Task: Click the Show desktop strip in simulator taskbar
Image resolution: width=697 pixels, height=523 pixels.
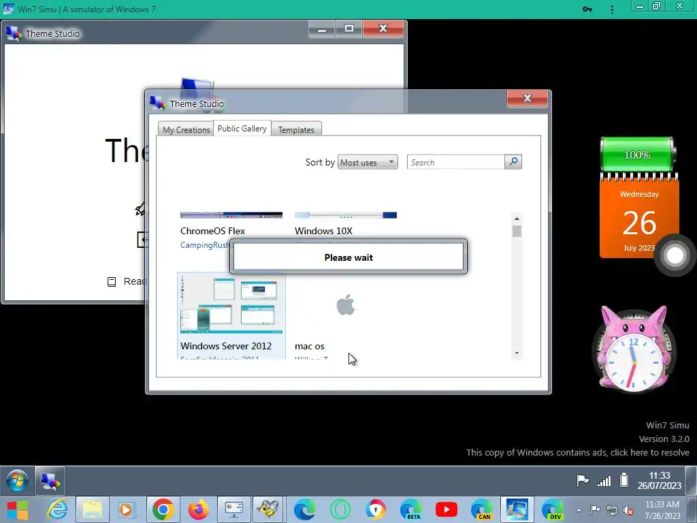Action: tap(690, 480)
